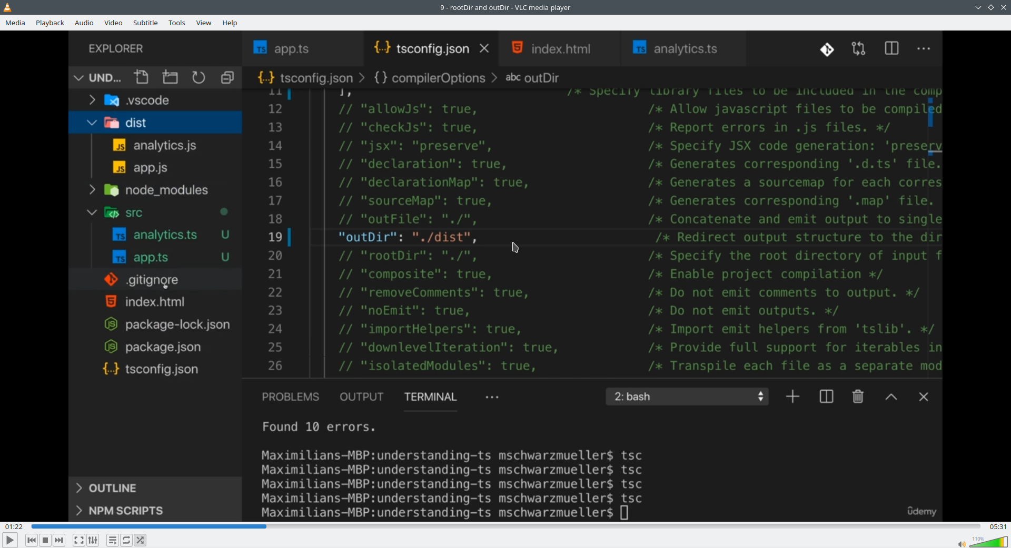This screenshot has width=1011, height=548.
Task: Show extended settings in VLC
Action: pos(93,540)
